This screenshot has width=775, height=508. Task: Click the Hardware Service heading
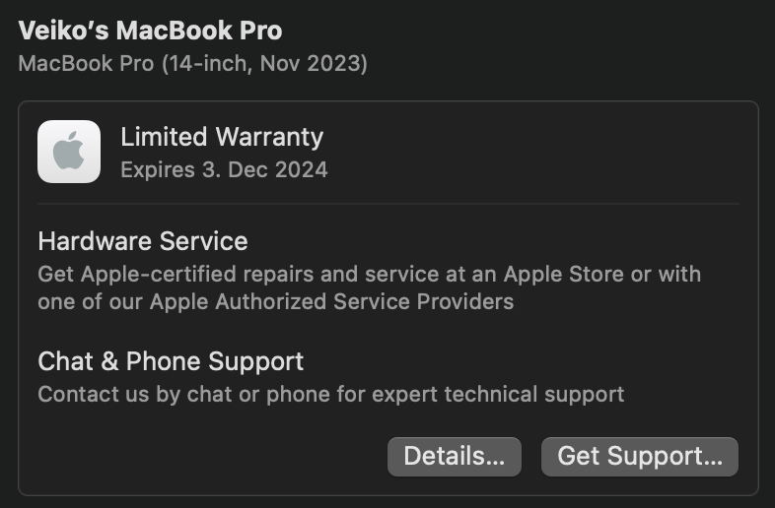tap(143, 241)
